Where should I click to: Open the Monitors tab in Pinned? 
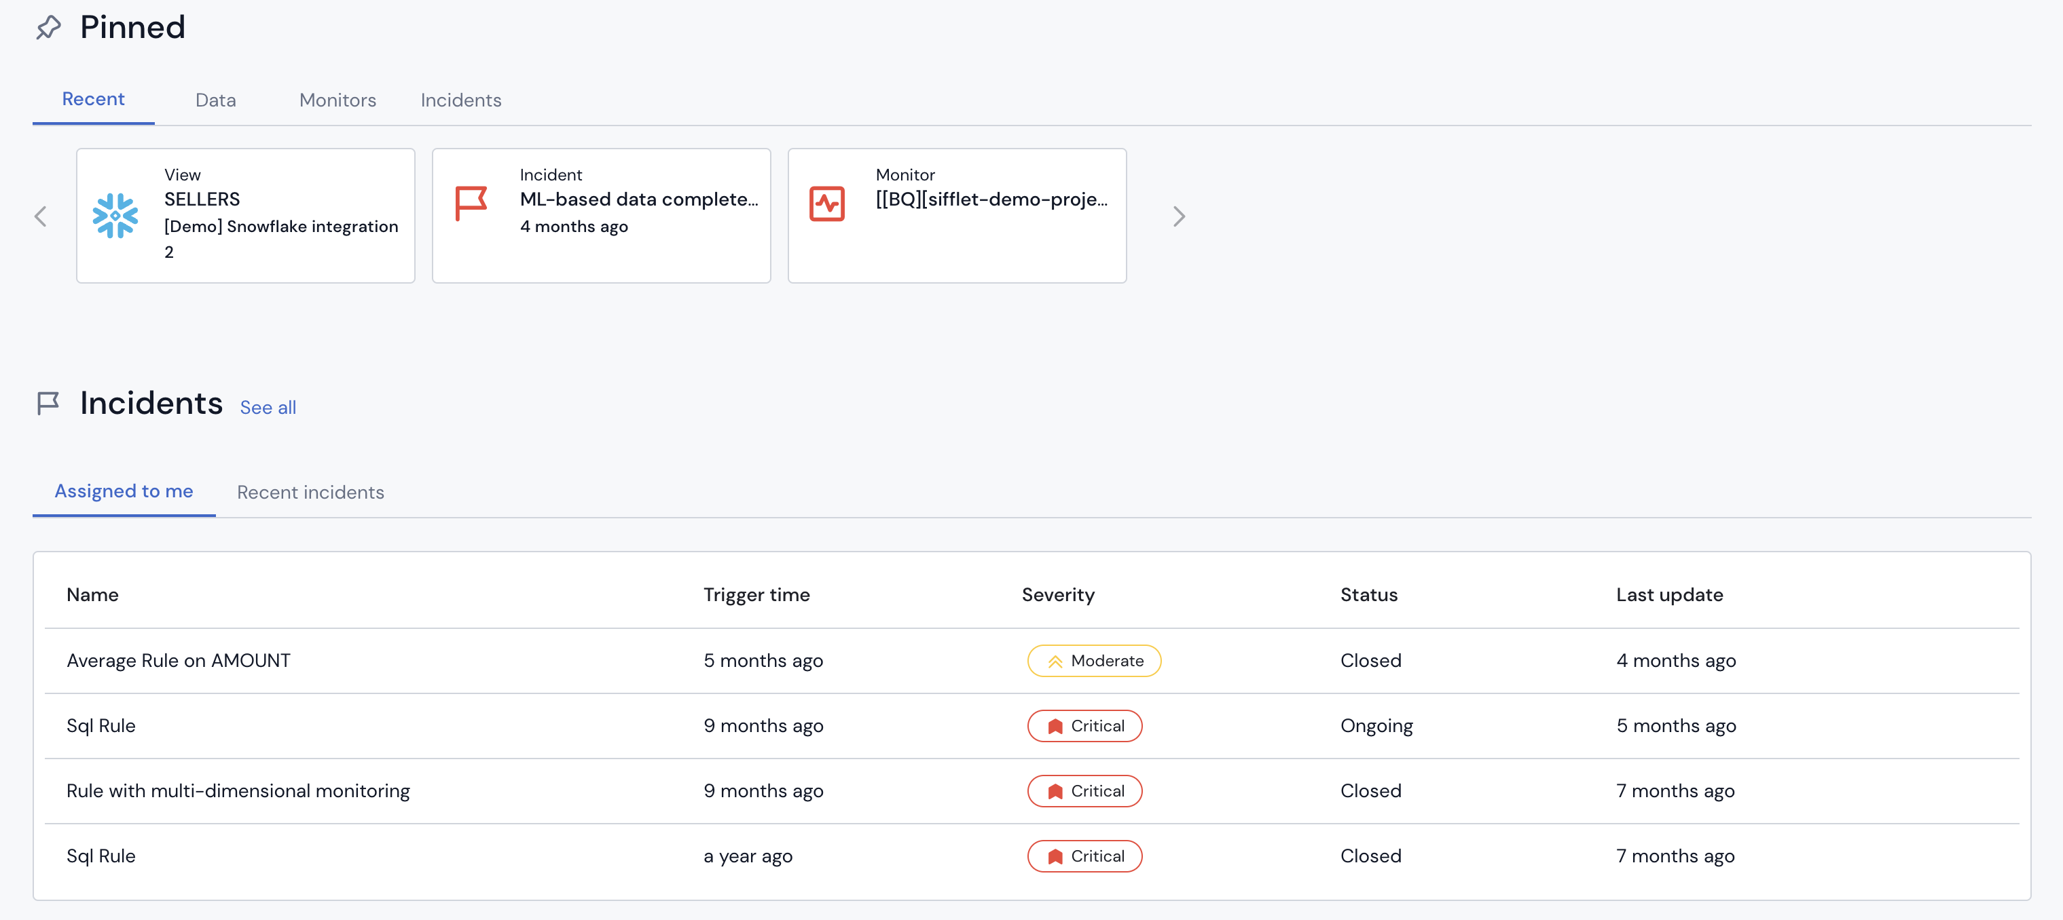[337, 100]
